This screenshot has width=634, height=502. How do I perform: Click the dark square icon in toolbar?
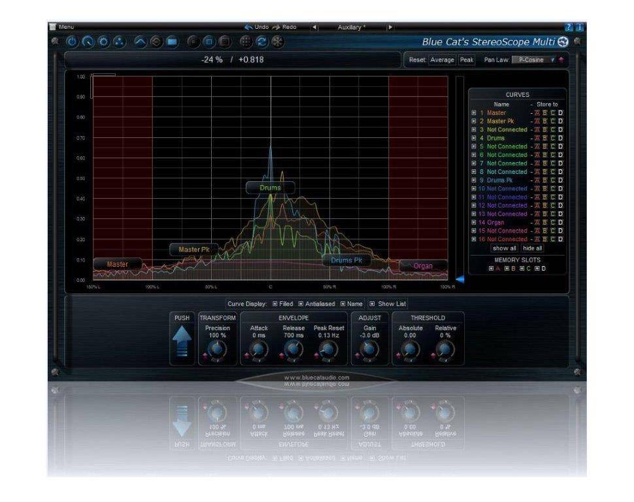[x=225, y=42]
